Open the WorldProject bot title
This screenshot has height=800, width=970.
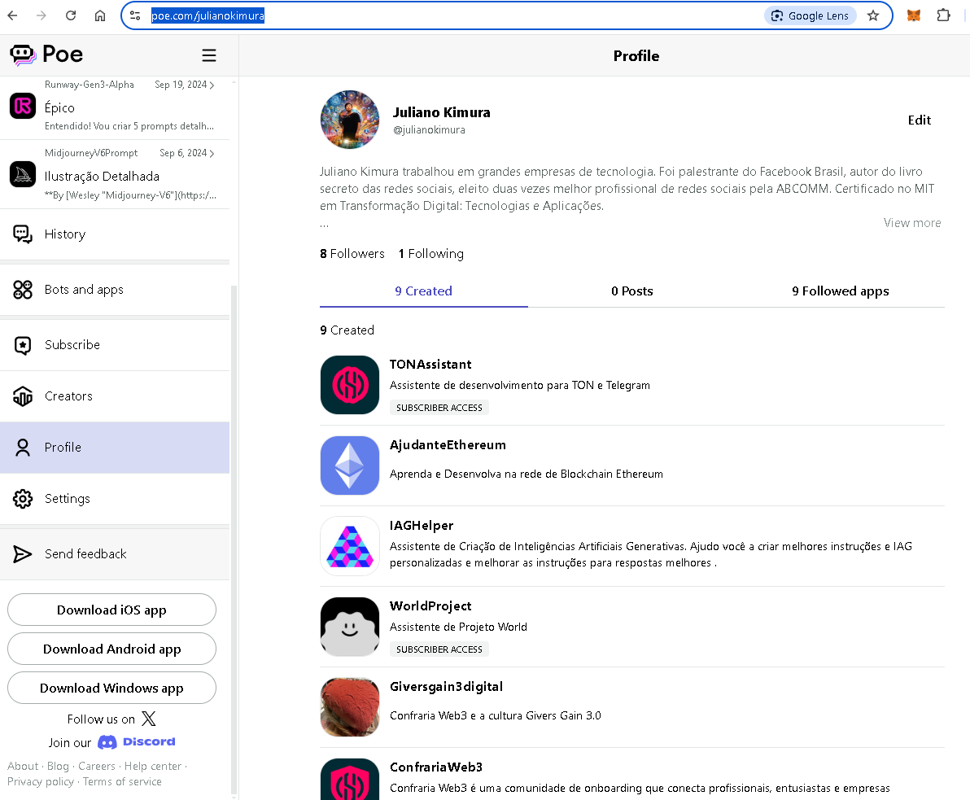[430, 605]
